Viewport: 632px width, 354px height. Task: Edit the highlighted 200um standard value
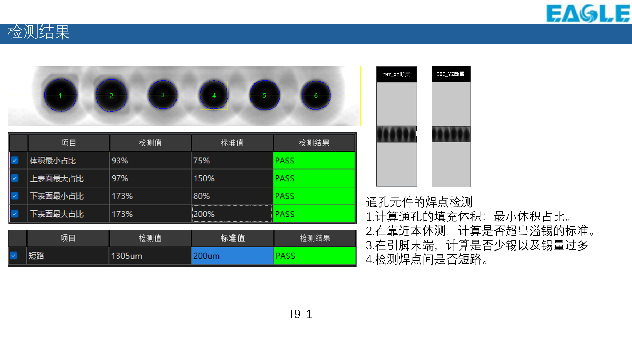click(x=232, y=256)
